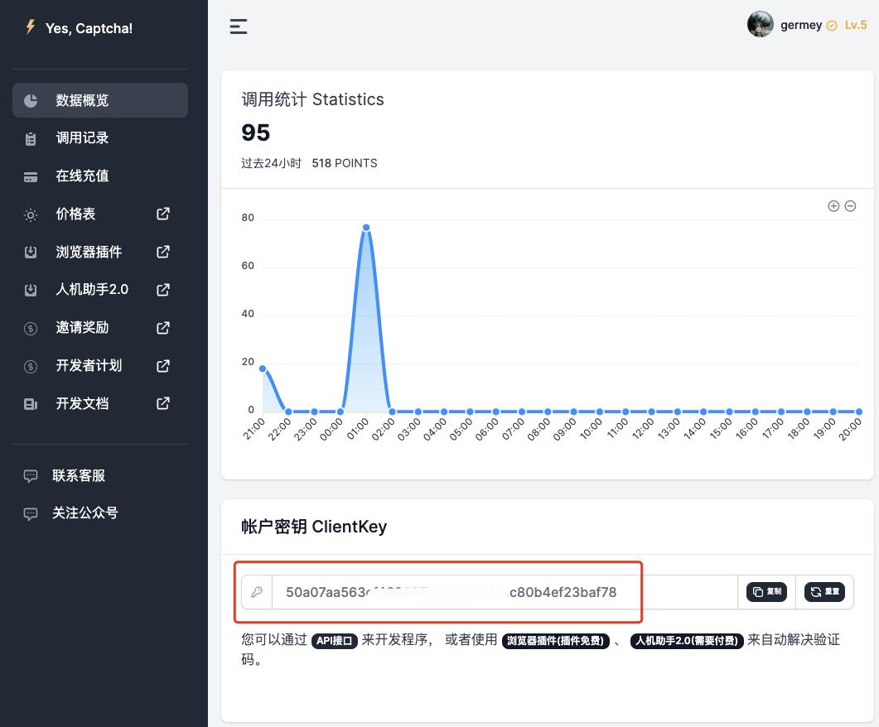Click the chart data point at 21:00

click(x=263, y=368)
